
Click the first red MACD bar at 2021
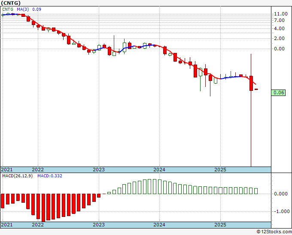coord(3,201)
